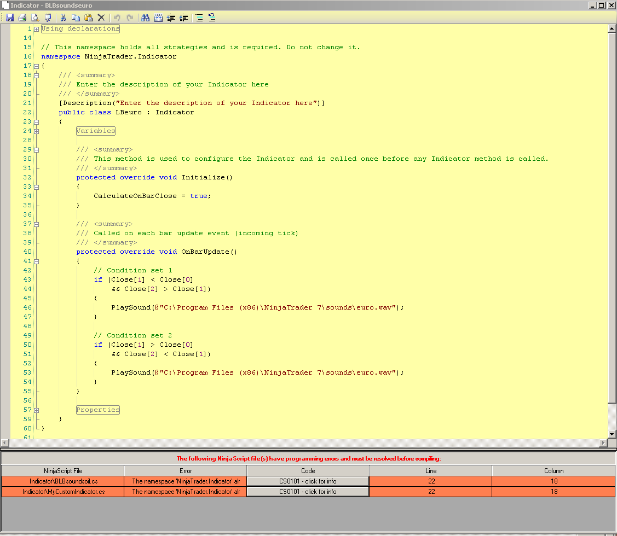Click the '// Condition set 2' comment
The image size is (617, 536).
132,335
